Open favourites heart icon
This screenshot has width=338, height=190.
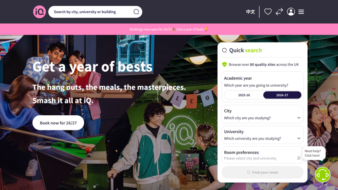coord(268,12)
